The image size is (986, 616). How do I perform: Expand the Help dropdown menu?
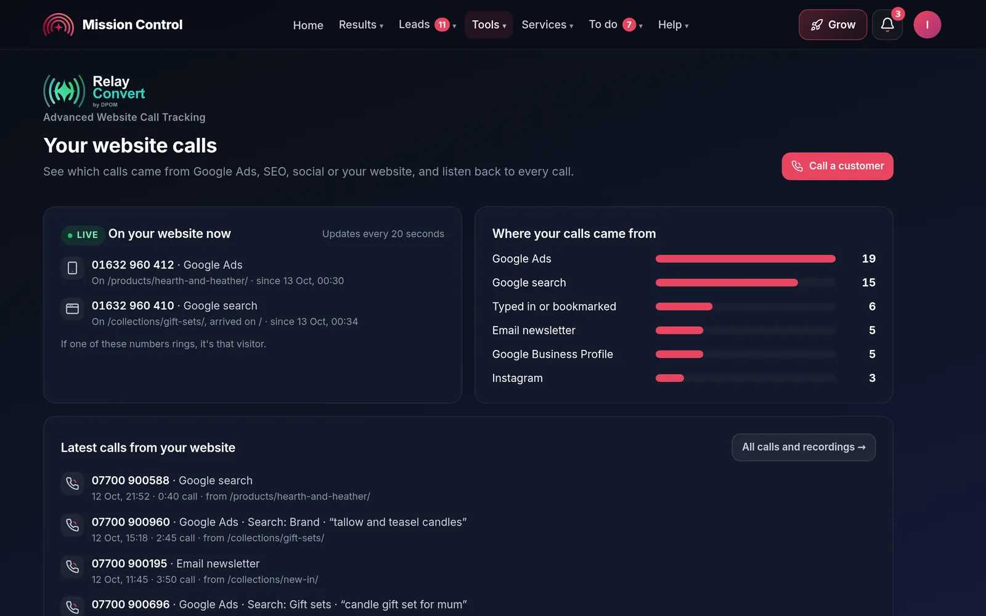coord(673,25)
